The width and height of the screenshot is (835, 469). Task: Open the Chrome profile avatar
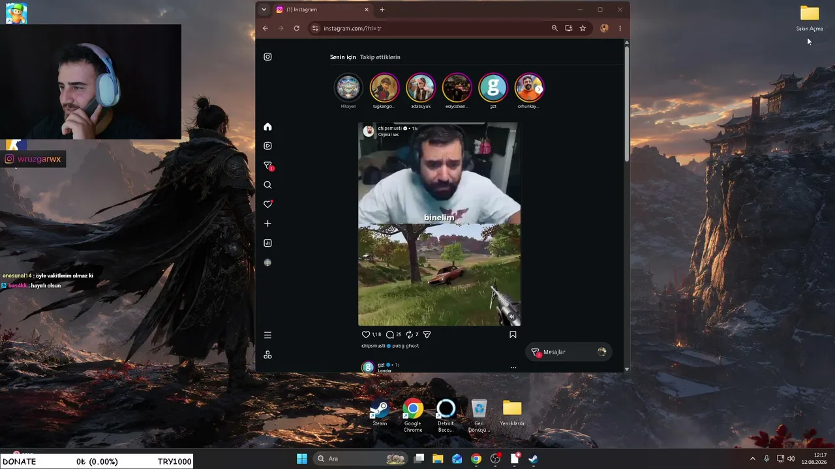click(x=604, y=29)
